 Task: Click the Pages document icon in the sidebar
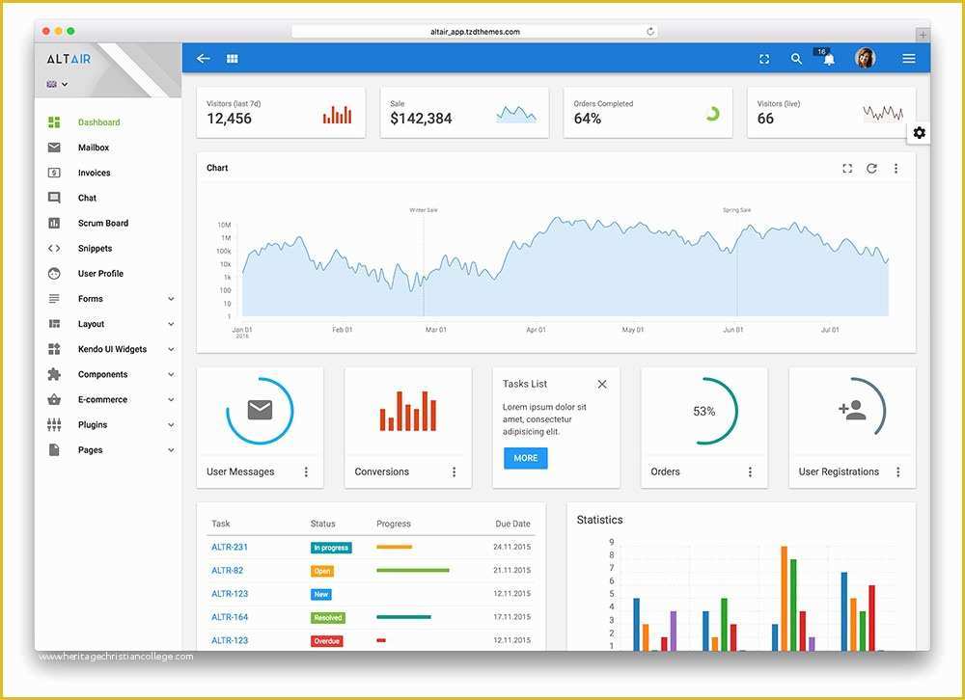(54, 450)
